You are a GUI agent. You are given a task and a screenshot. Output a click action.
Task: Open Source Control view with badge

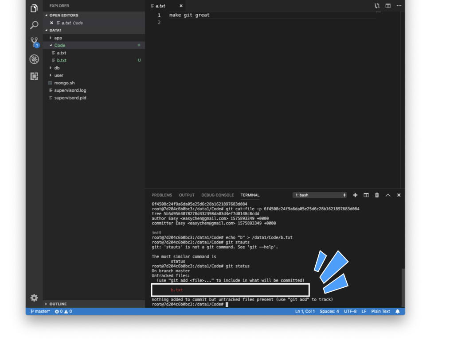[34, 42]
